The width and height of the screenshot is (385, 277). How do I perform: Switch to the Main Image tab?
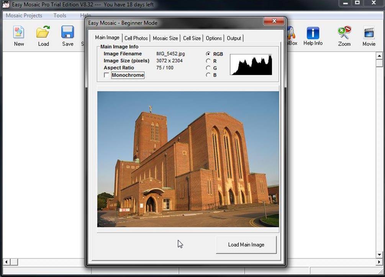coord(107,37)
